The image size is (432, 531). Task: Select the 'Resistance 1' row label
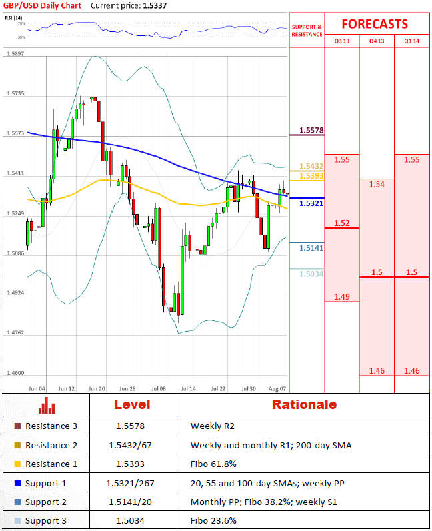pyautogui.click(x=51, y=464)
